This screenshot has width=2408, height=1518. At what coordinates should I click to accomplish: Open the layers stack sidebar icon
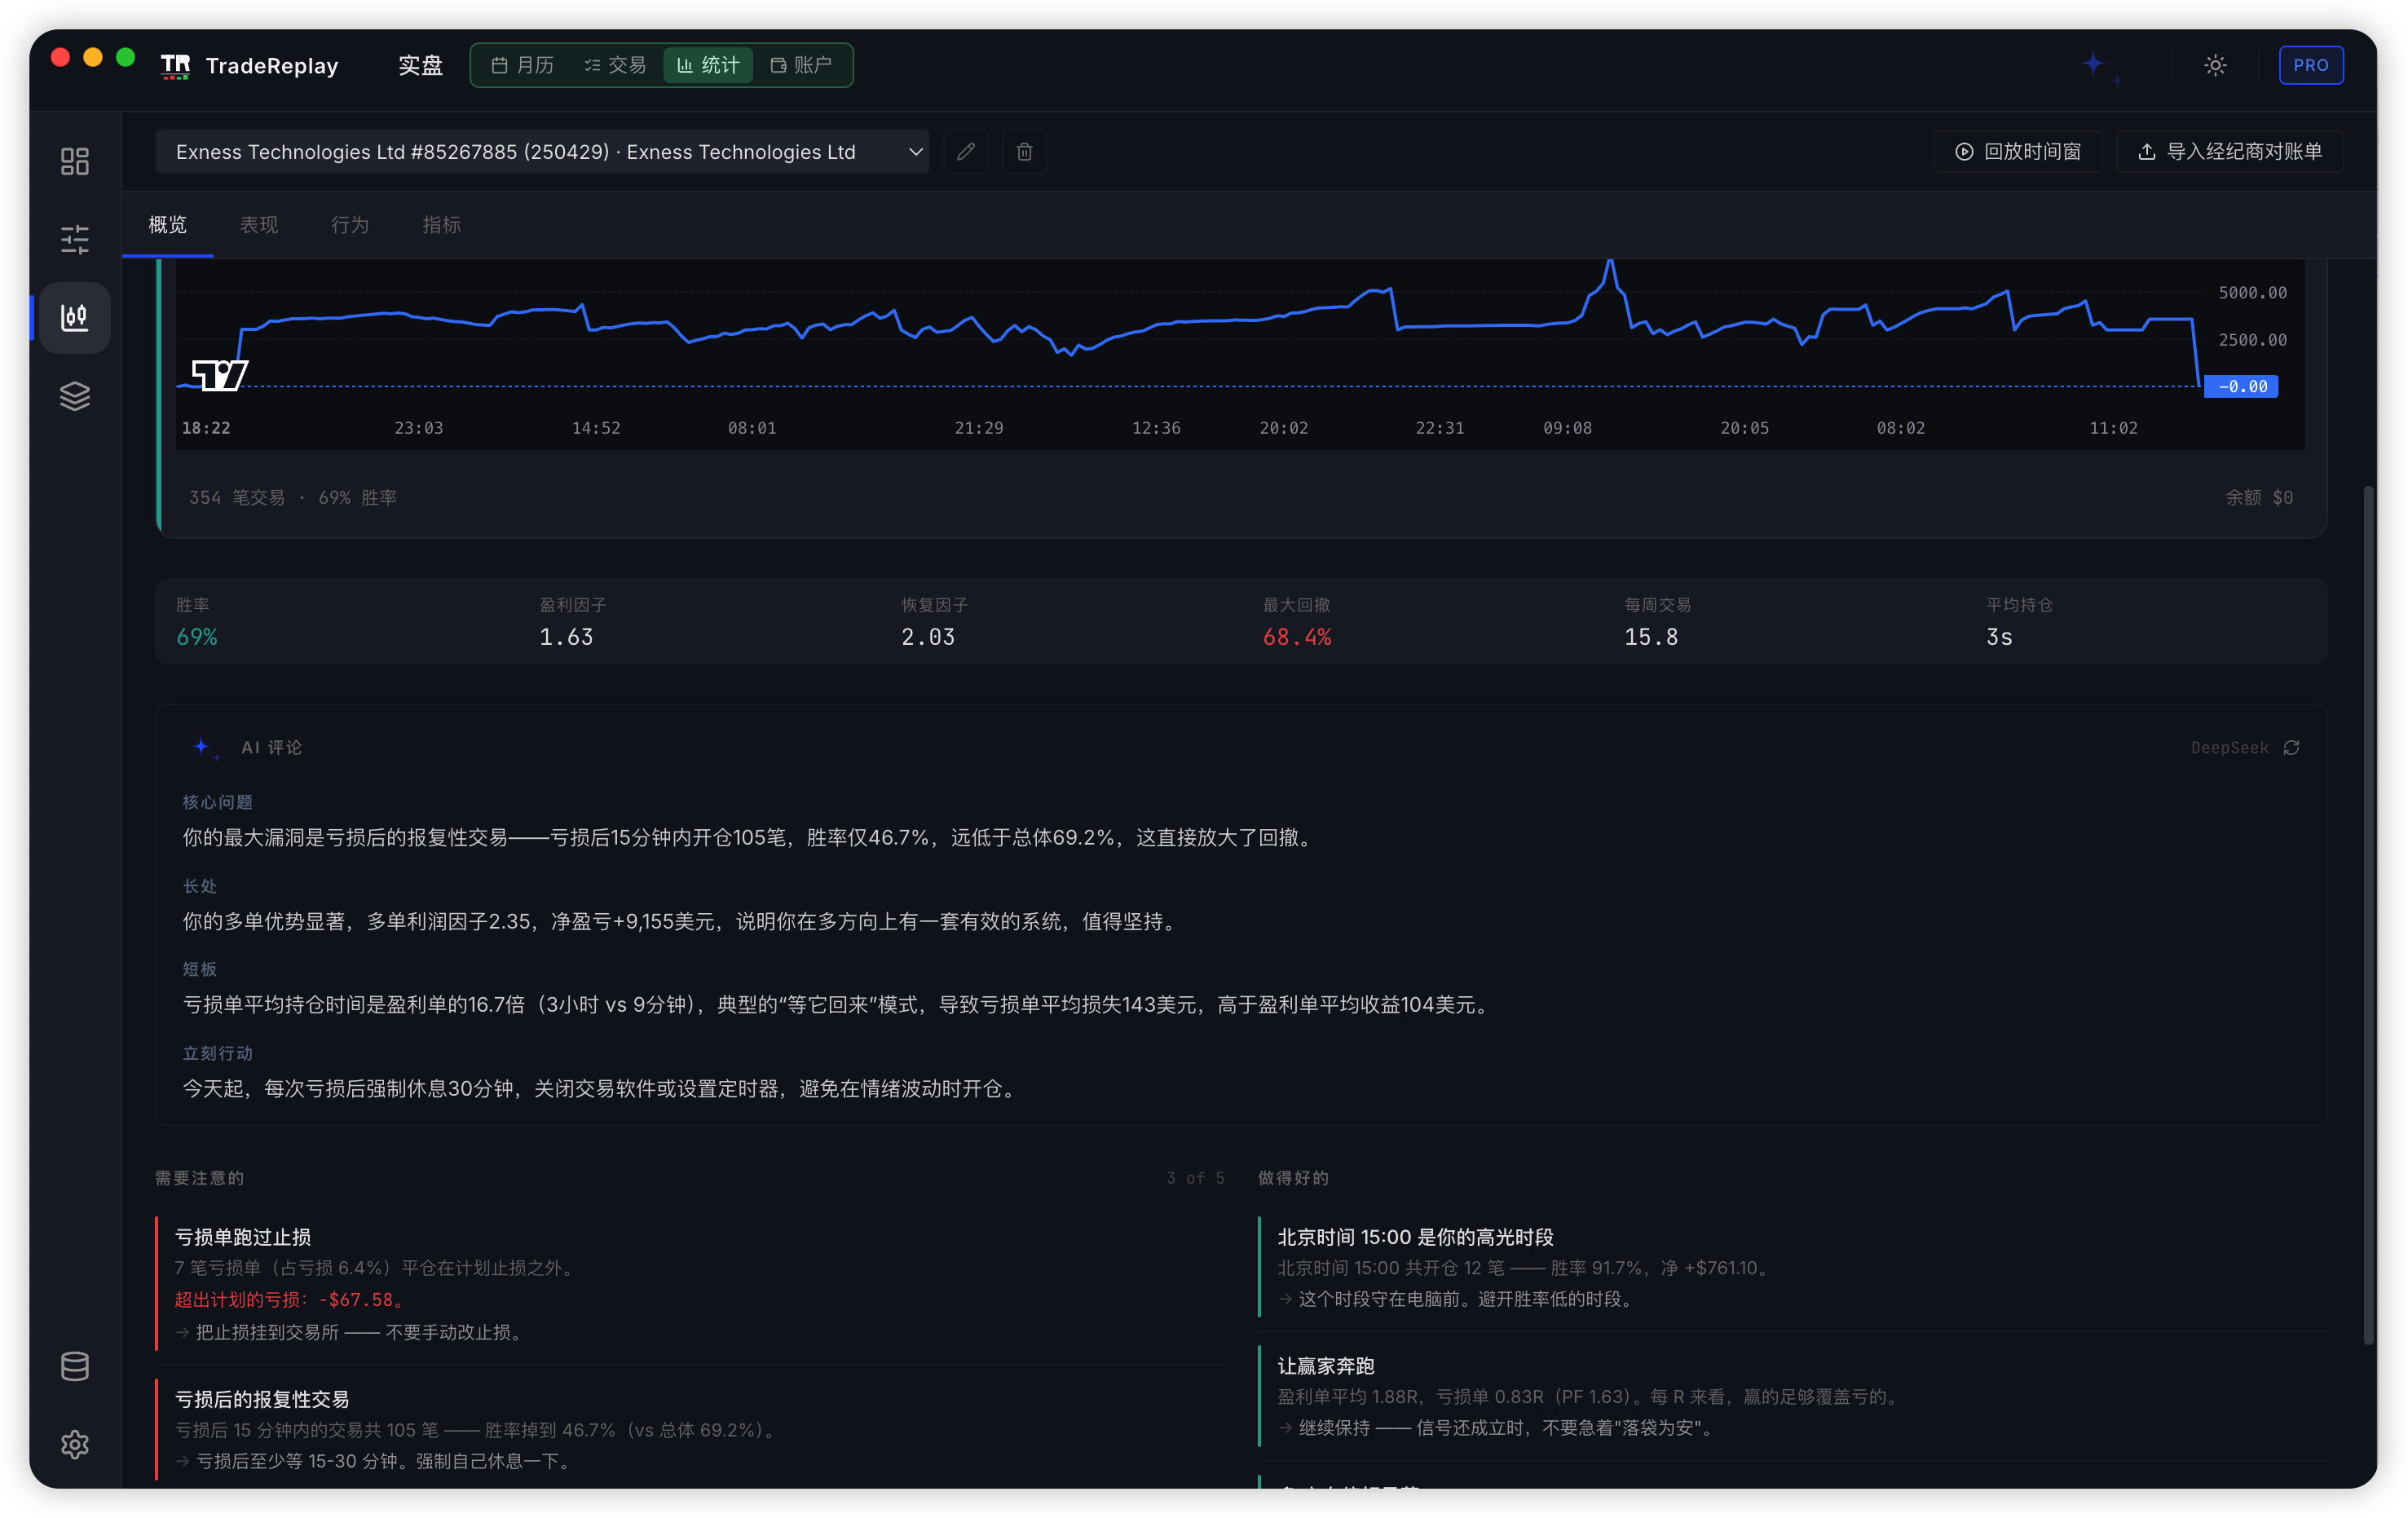pyautogui.click(x=75, y=396)
